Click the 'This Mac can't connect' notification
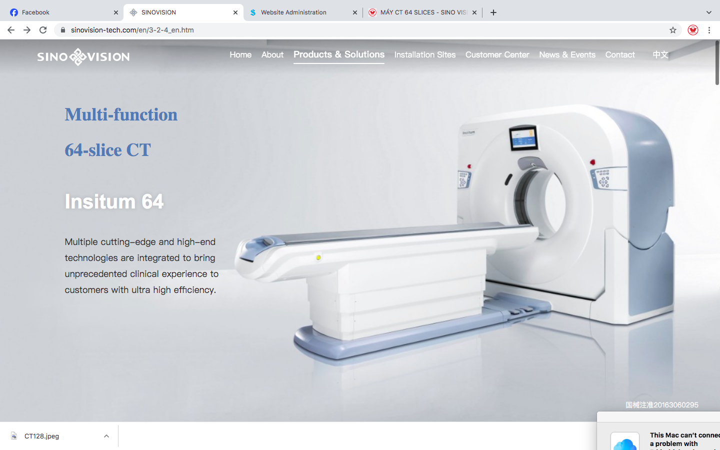Screen dimensions: 720x450 [658, 431]
